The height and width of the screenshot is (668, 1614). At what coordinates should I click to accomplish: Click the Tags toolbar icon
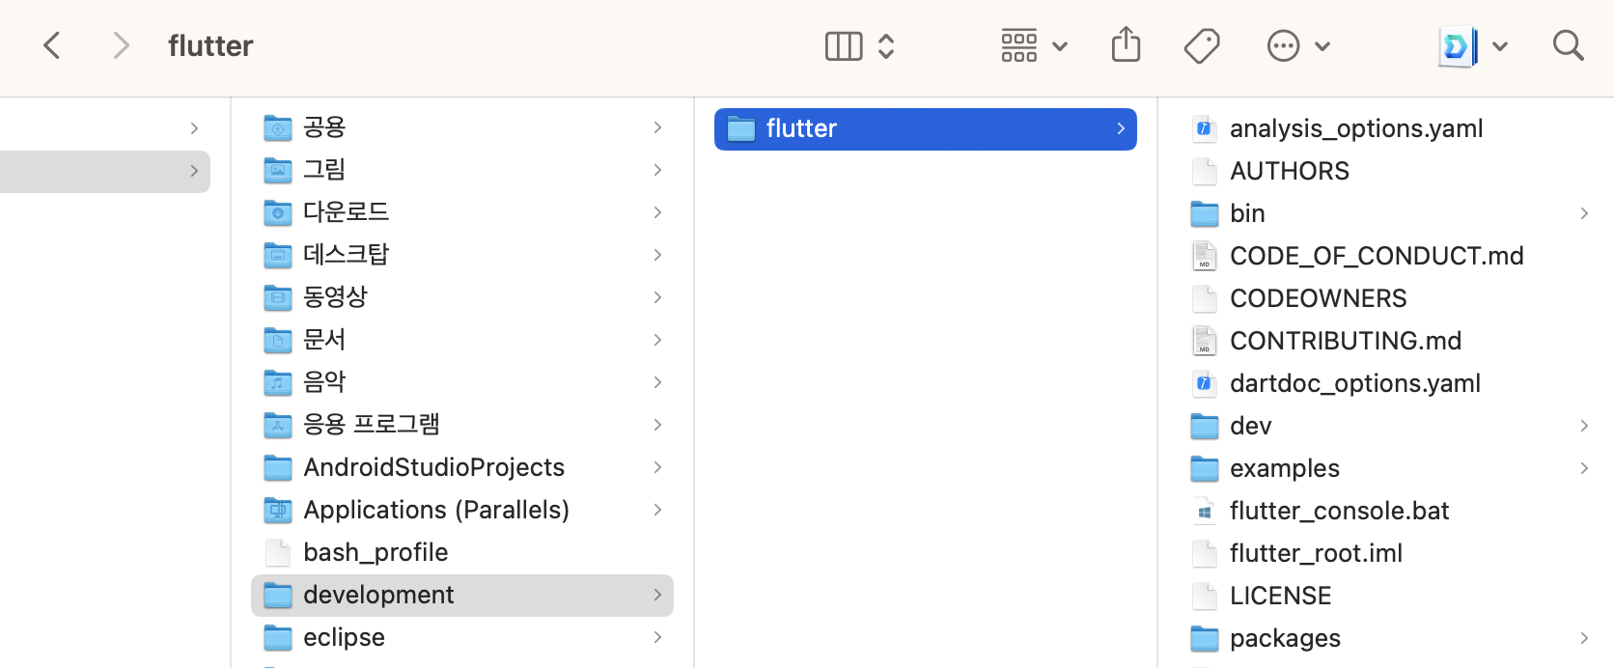(1202, 45)
